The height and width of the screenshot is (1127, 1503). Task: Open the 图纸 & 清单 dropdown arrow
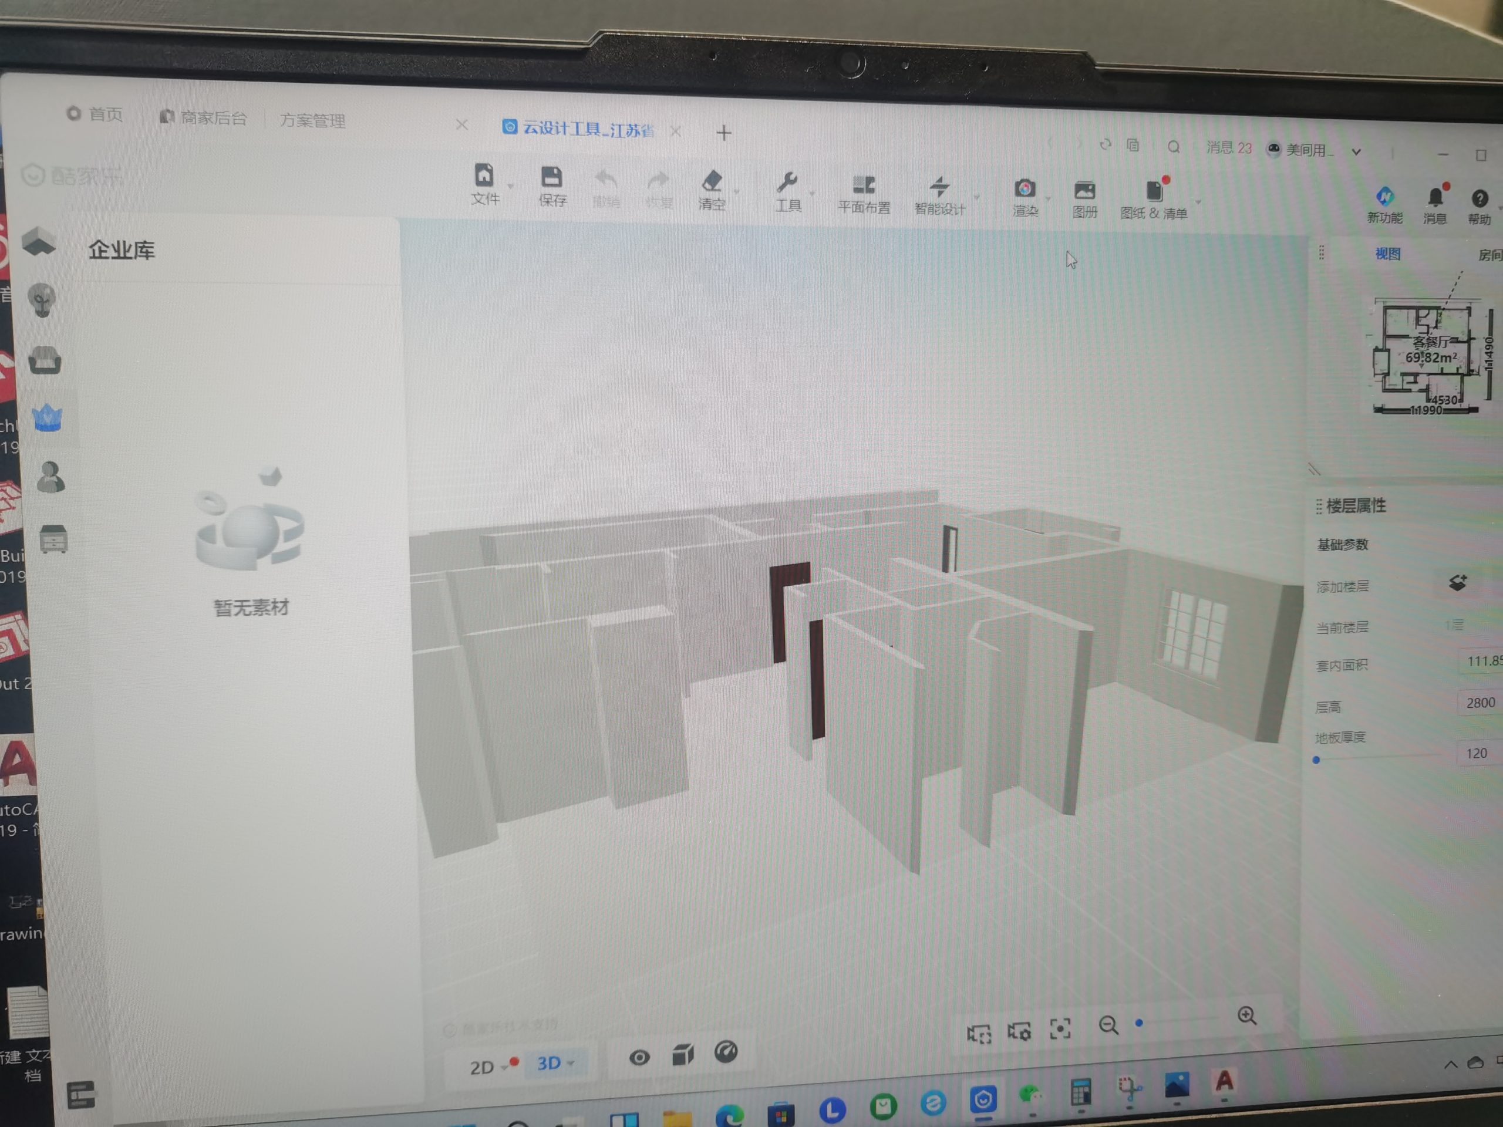[1198, 203]
